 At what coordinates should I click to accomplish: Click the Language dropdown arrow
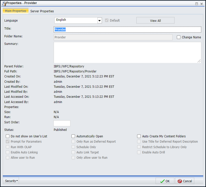point(99,20)
